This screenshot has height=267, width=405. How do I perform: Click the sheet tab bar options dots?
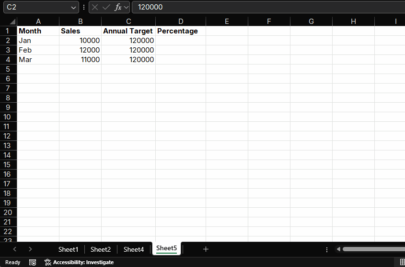tap(327, 249)
